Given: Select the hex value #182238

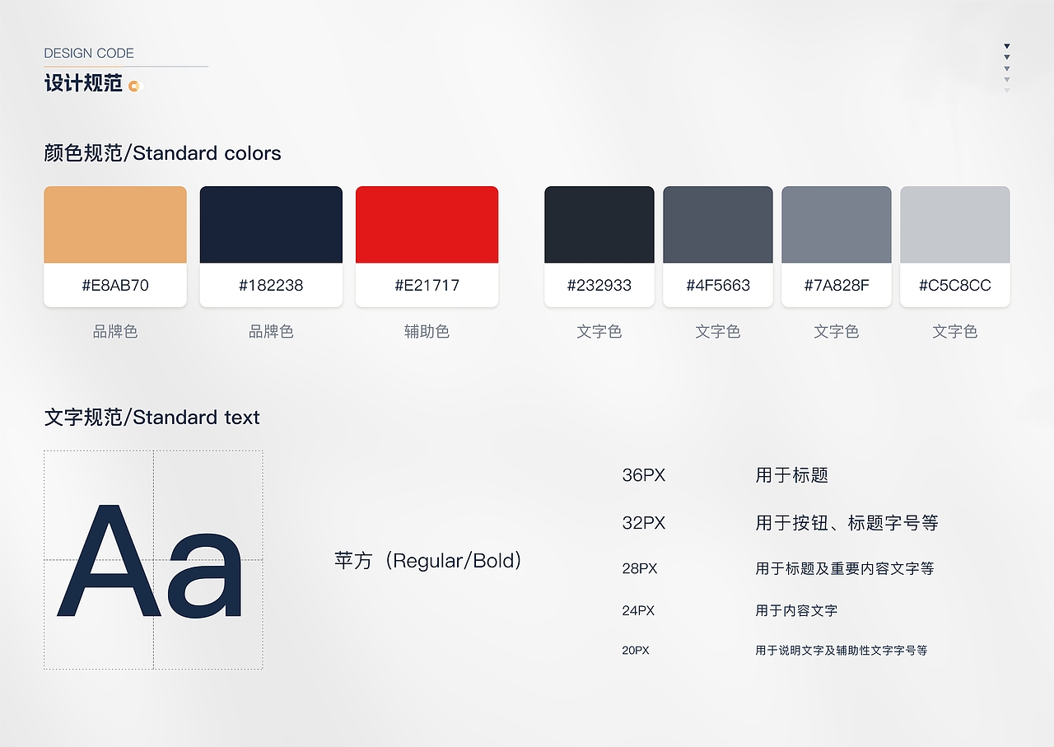Looking at the screenshot, I should pyautogui.click(x=271, y=286).
